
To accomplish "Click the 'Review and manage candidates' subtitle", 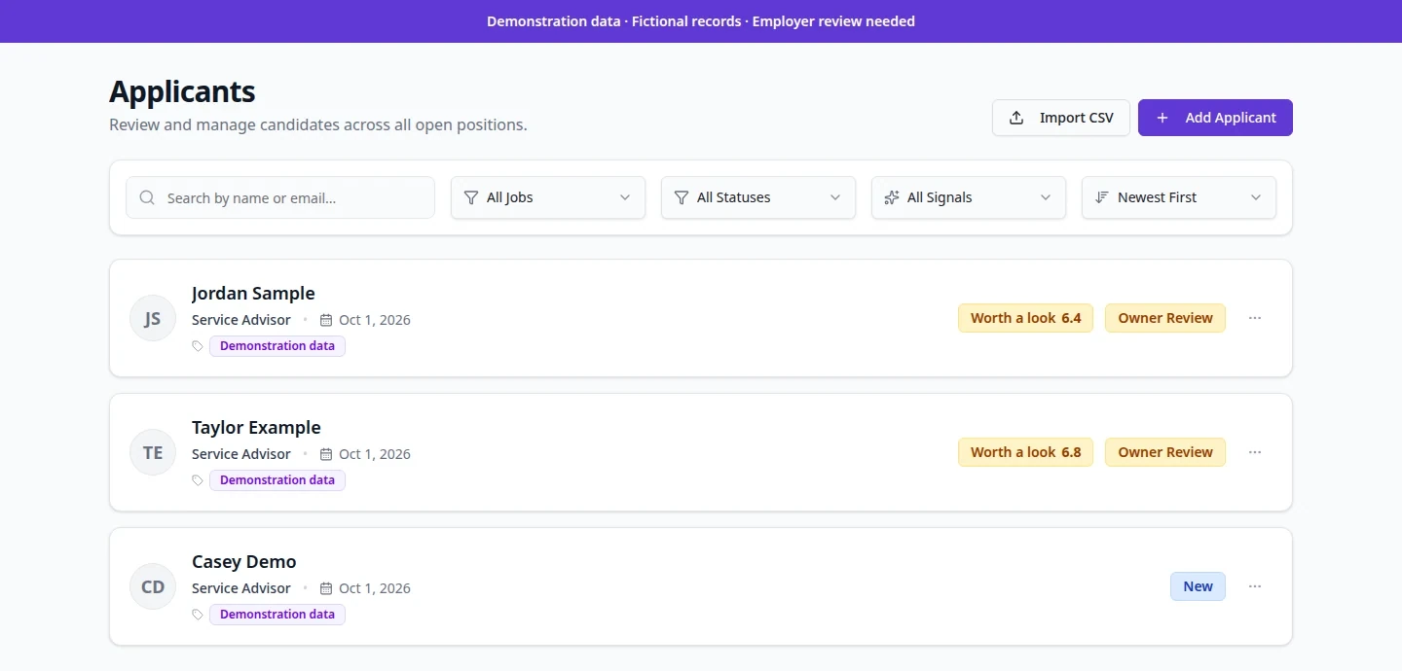I will point(318,125).
